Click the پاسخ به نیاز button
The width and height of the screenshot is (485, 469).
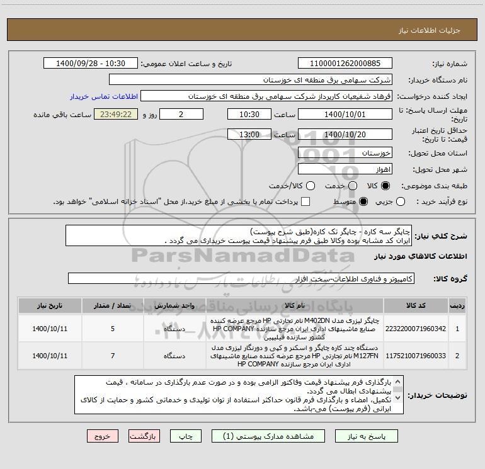click(x=367, y=436)
